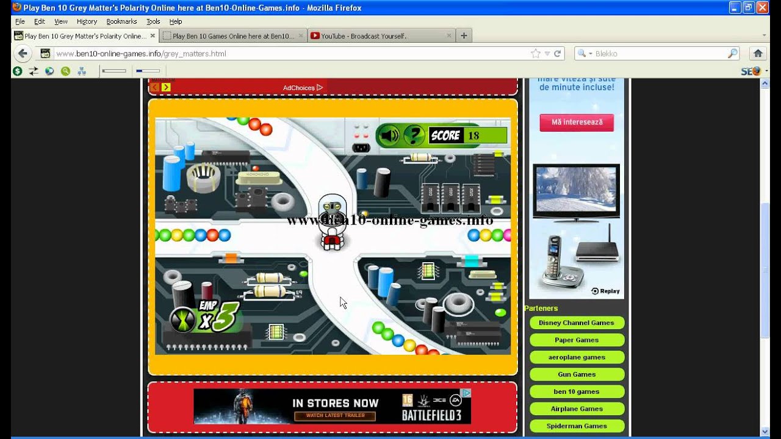Click the AdChoices triangle icon
Viewport: 781px width, 439px height.
(x=320, y=88)
